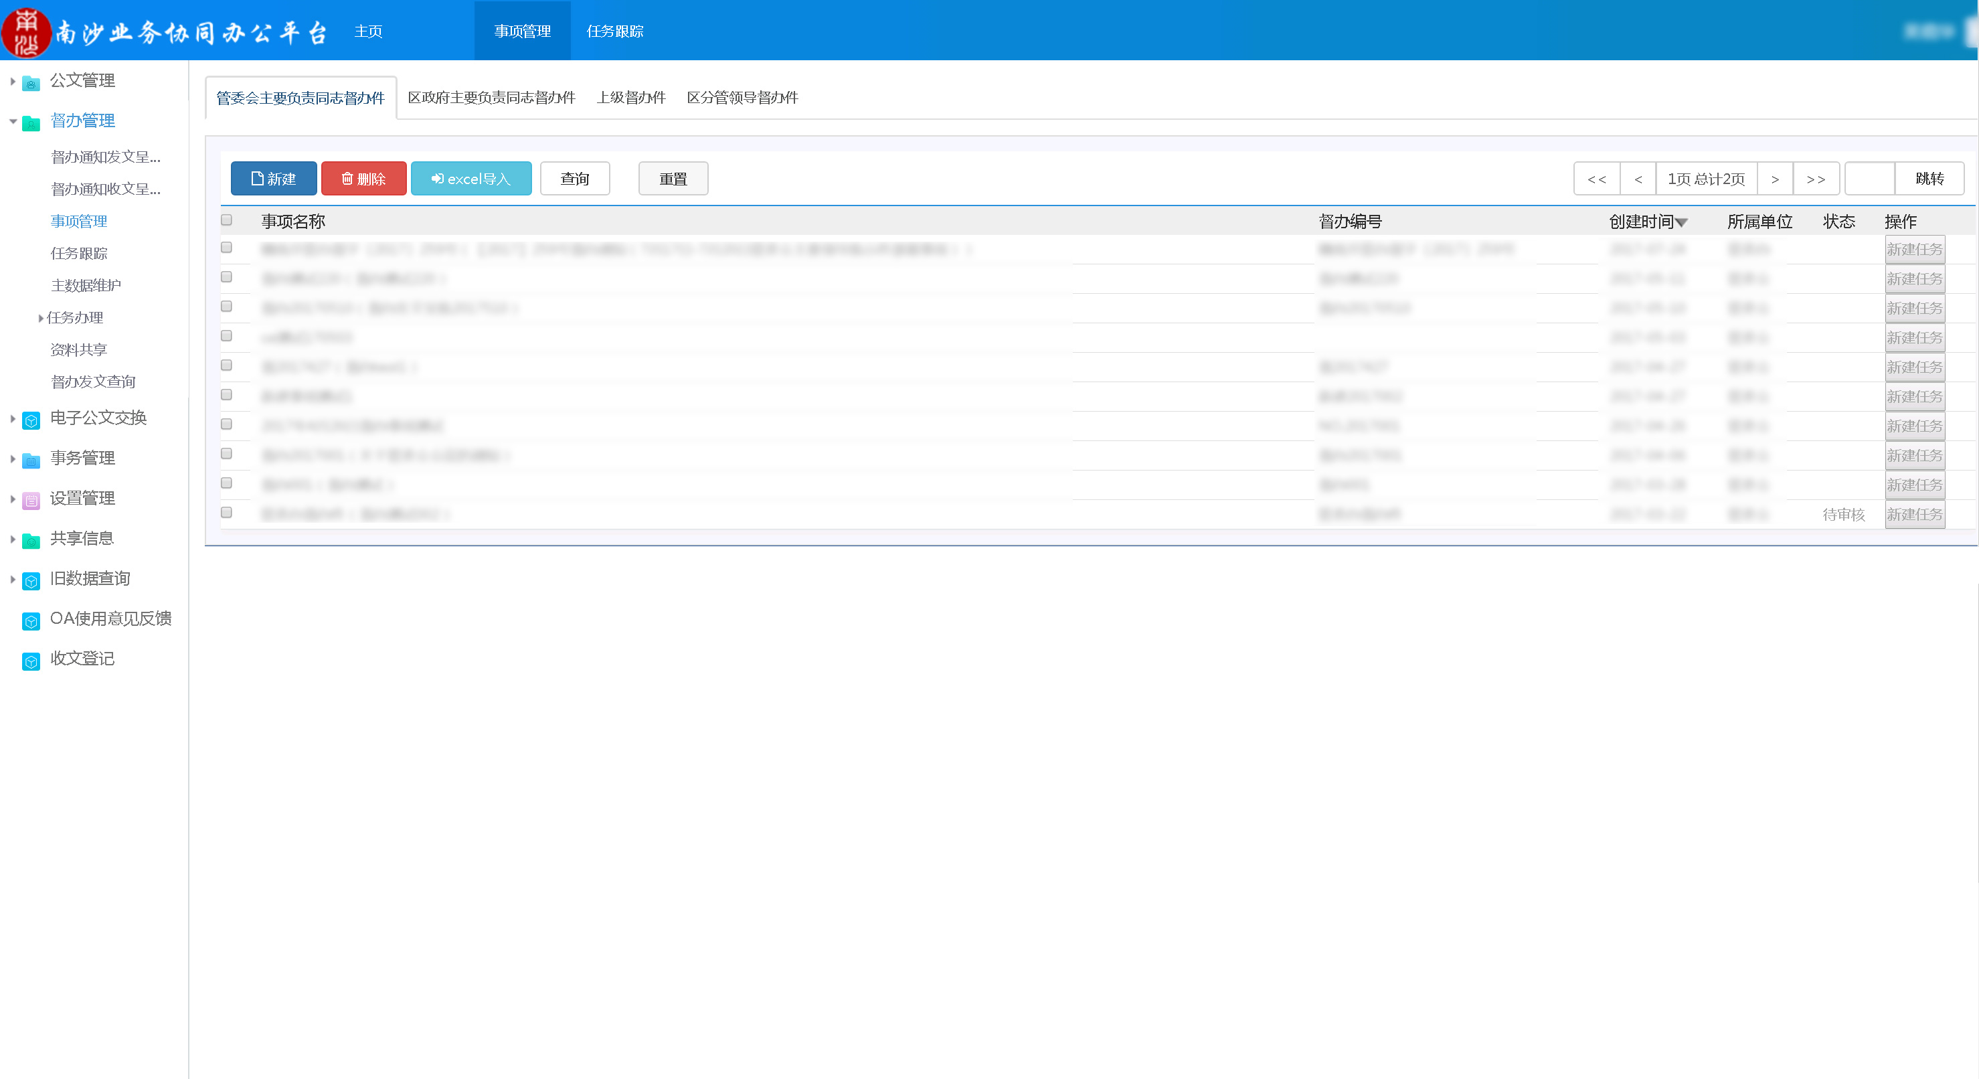This screenshot has height=1079, width=1979.
Task: Go to the next page with >
Action: [x=1775, y=178]
